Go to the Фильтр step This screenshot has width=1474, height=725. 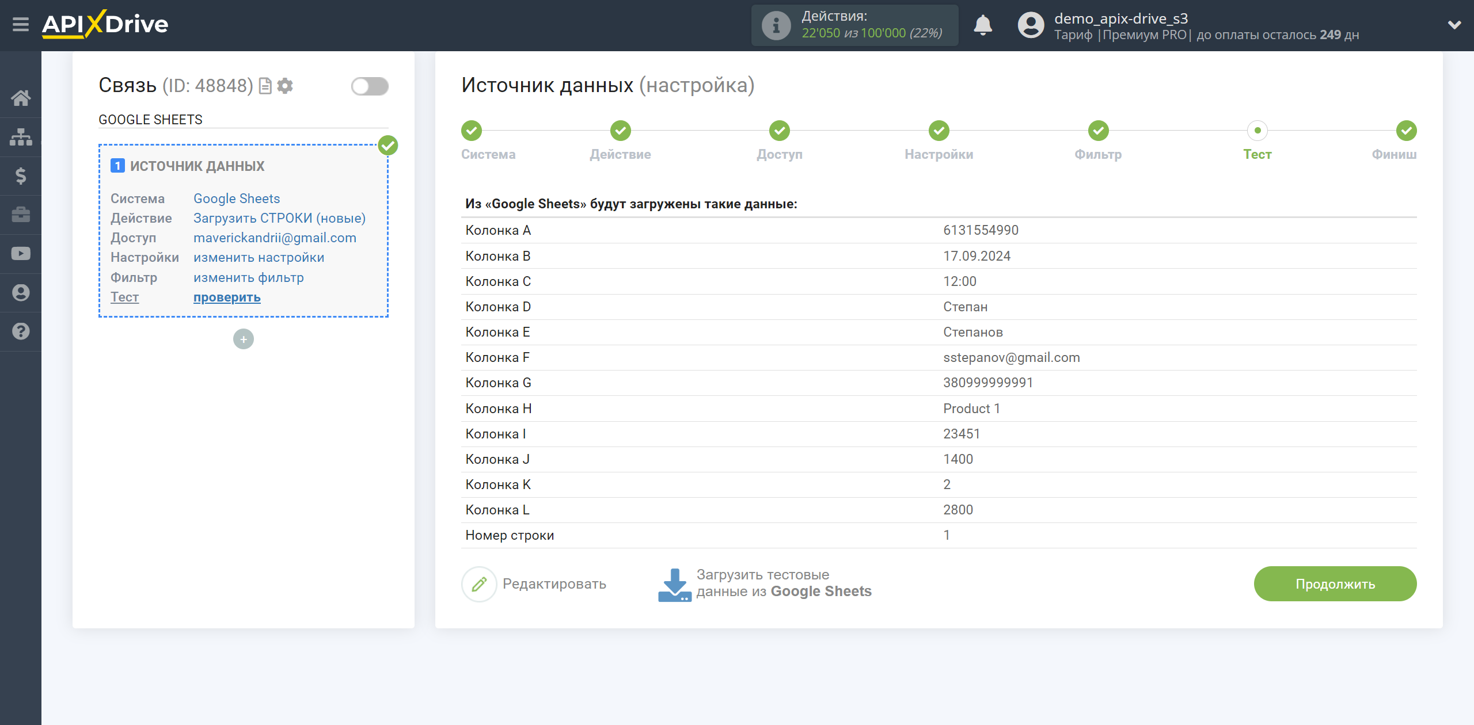point(1098,131)
